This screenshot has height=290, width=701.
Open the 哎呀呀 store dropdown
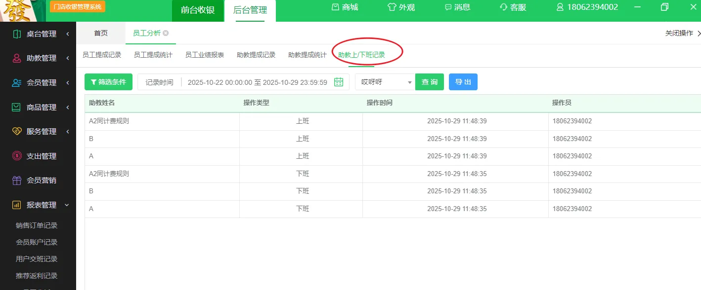pos(385,82)
